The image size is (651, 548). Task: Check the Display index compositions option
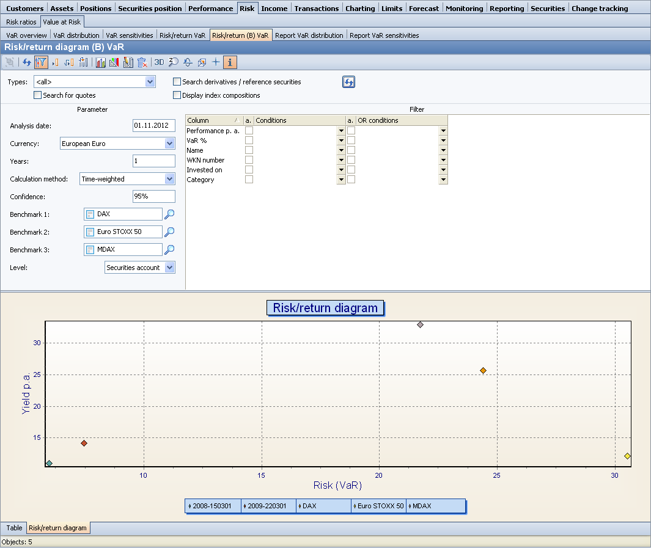click(x=177, y=95)
